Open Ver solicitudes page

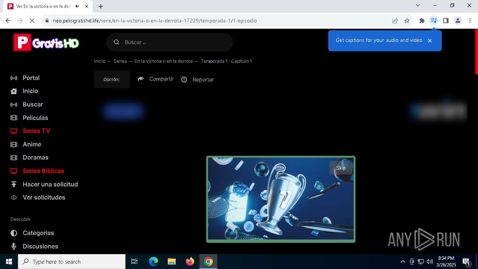(x=44, y=197)
